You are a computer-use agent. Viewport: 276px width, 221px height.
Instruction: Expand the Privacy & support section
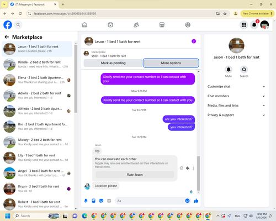[236, 115]
